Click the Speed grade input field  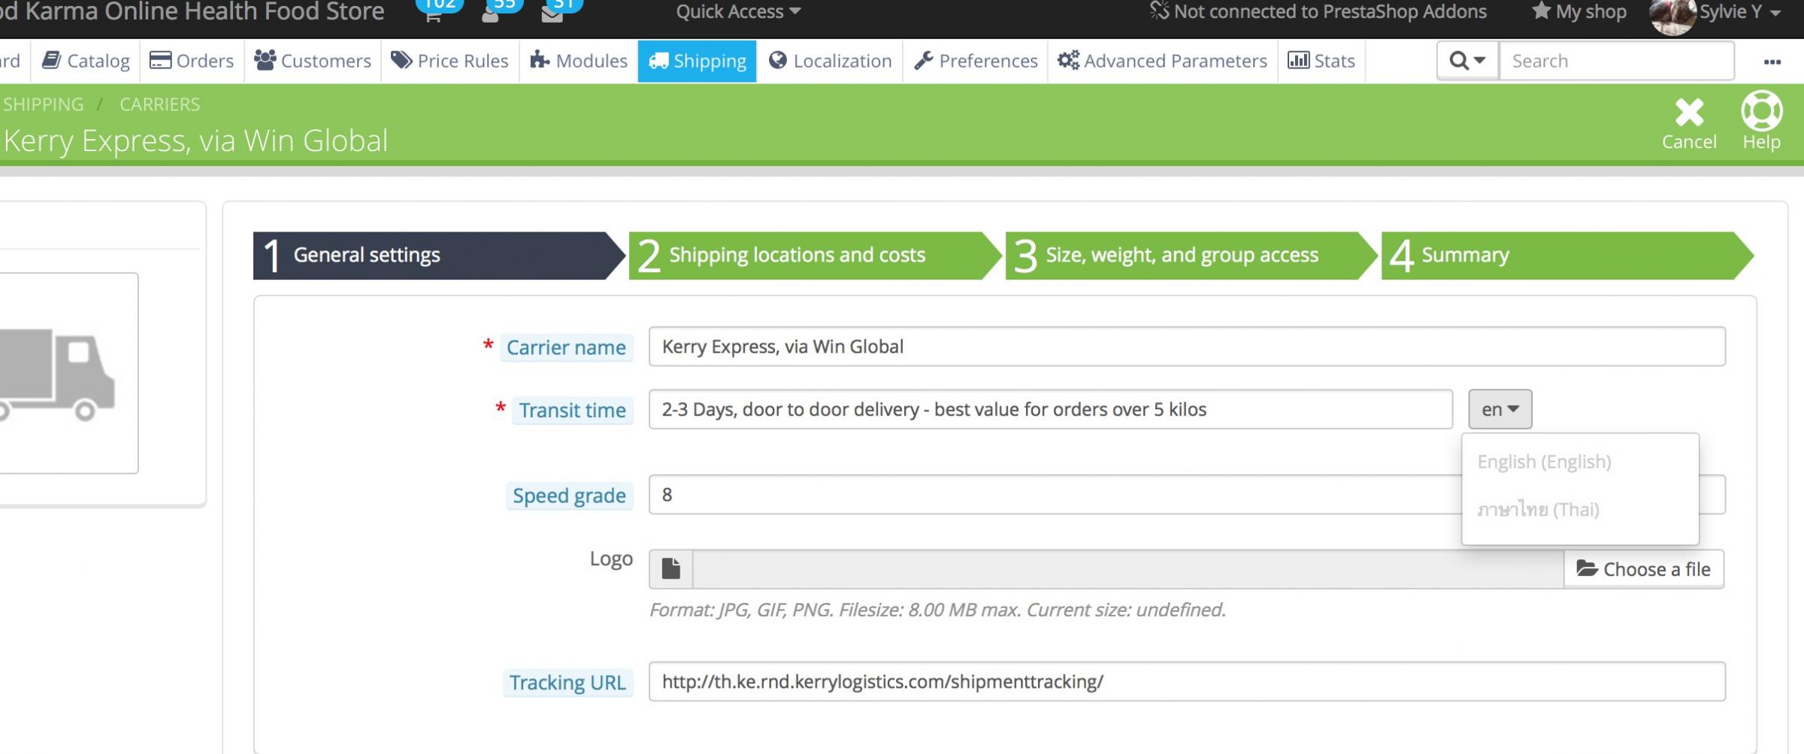click(1187, 495)
